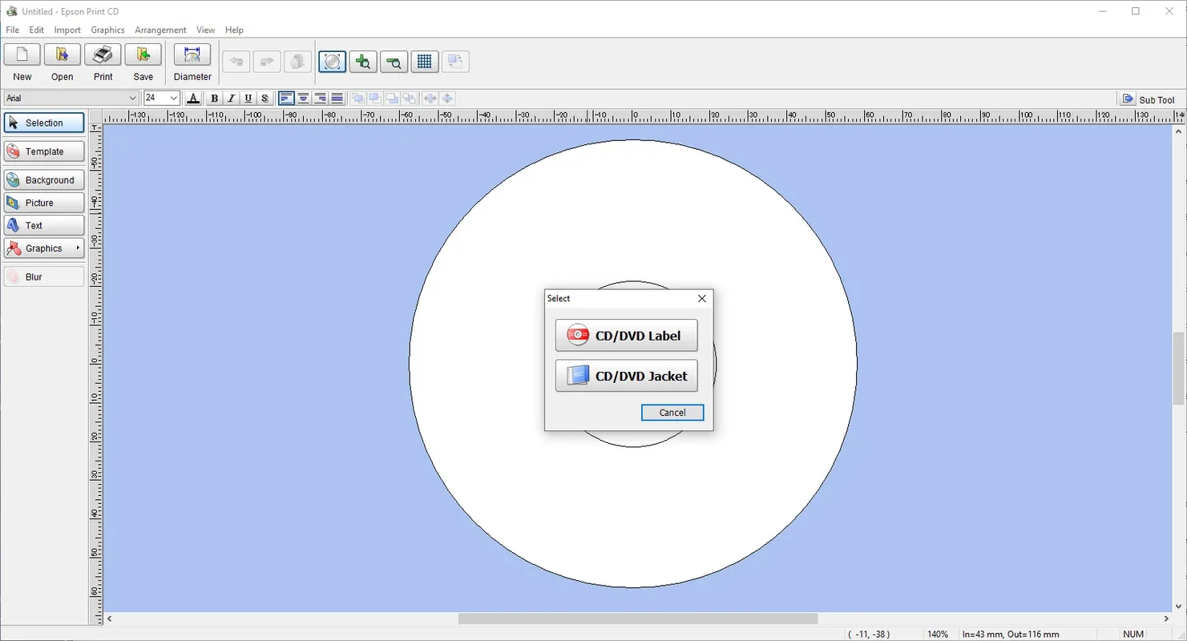Screen dimensions: 1187x641
Task: Set text alignment to left
Action: click(286, 99)
